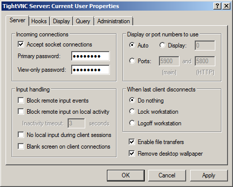Click the Inactivity timeout label
The width and height of the screenshot is (233, 187).
tap(43, 123)
